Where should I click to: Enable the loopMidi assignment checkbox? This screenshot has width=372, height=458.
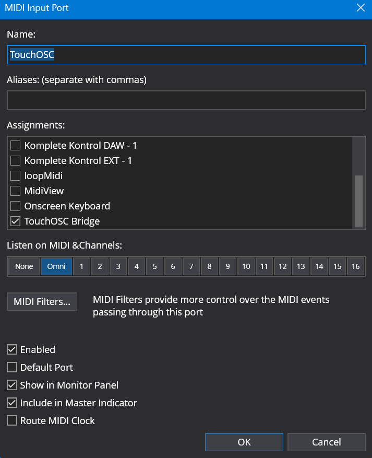pos(16,175)
